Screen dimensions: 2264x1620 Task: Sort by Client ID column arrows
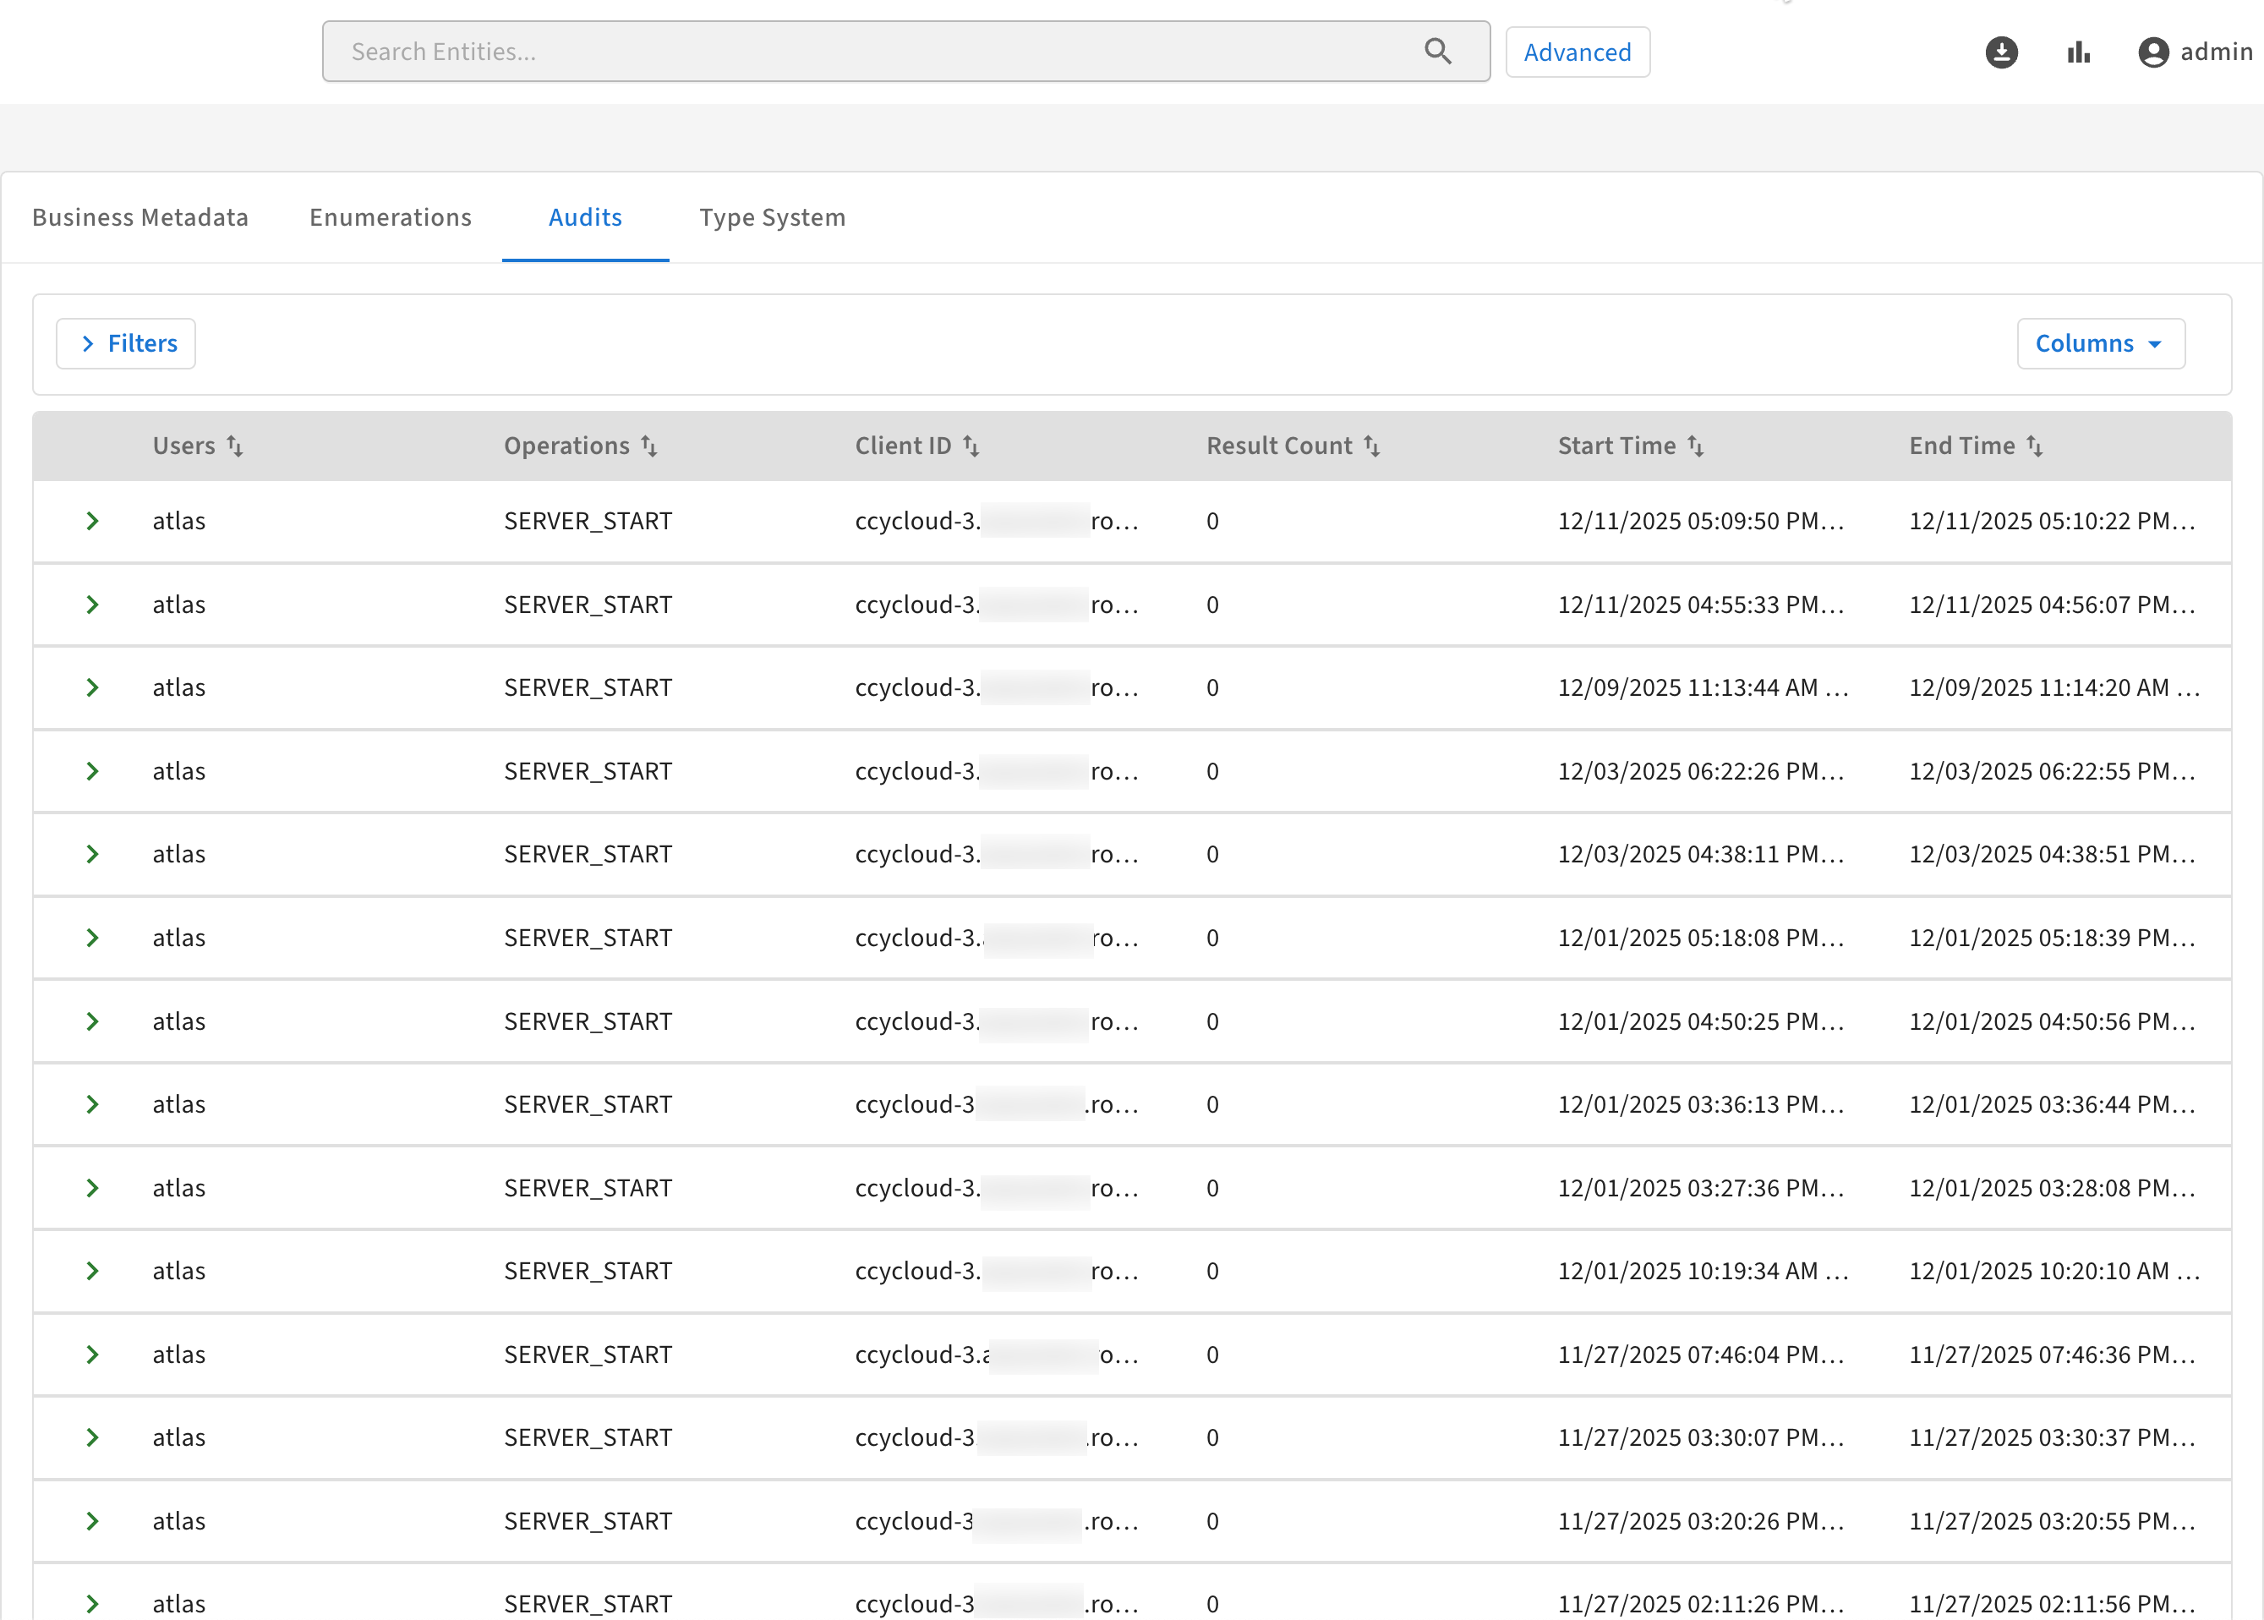[971, 446]
